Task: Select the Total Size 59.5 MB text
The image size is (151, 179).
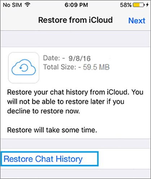Action: point(76,67)
